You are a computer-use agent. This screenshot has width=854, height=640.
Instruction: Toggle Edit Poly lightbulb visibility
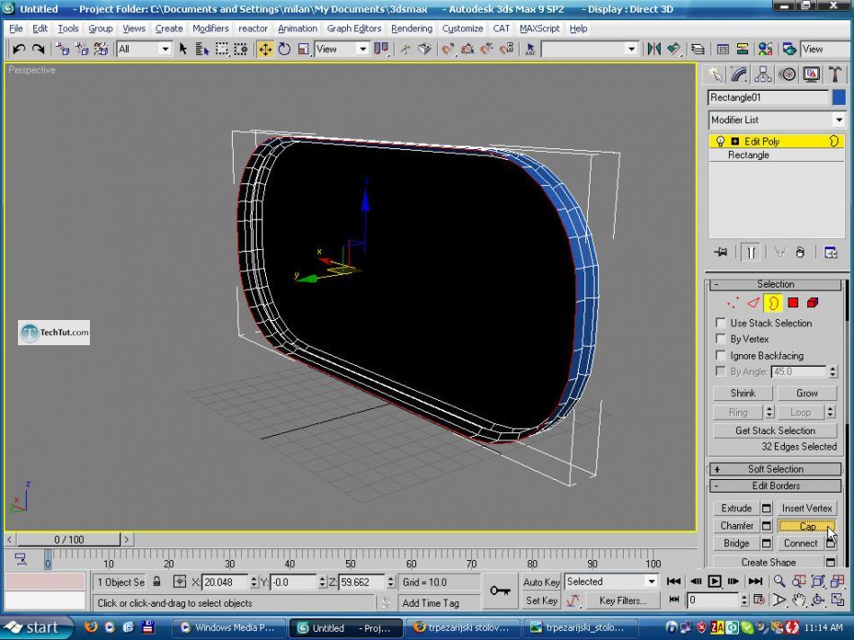(x=720, y=142)
